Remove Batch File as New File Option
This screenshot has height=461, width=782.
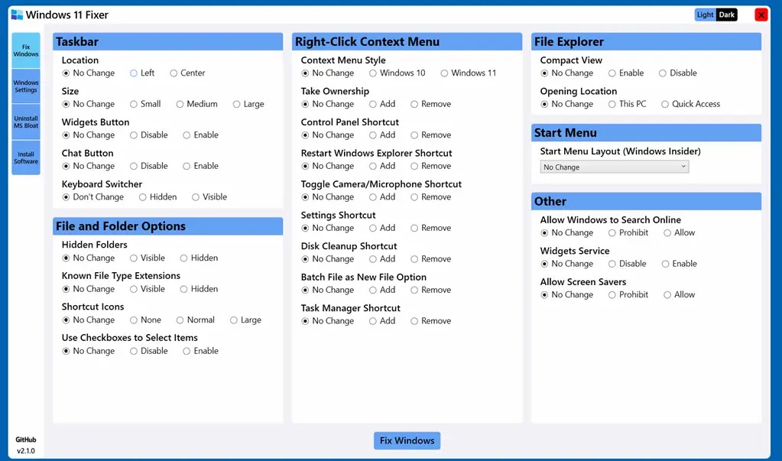431,290
